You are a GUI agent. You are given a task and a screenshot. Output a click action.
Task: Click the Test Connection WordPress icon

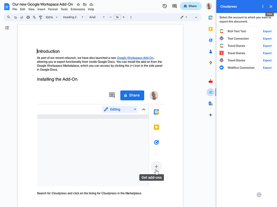(x=222, y=38)
